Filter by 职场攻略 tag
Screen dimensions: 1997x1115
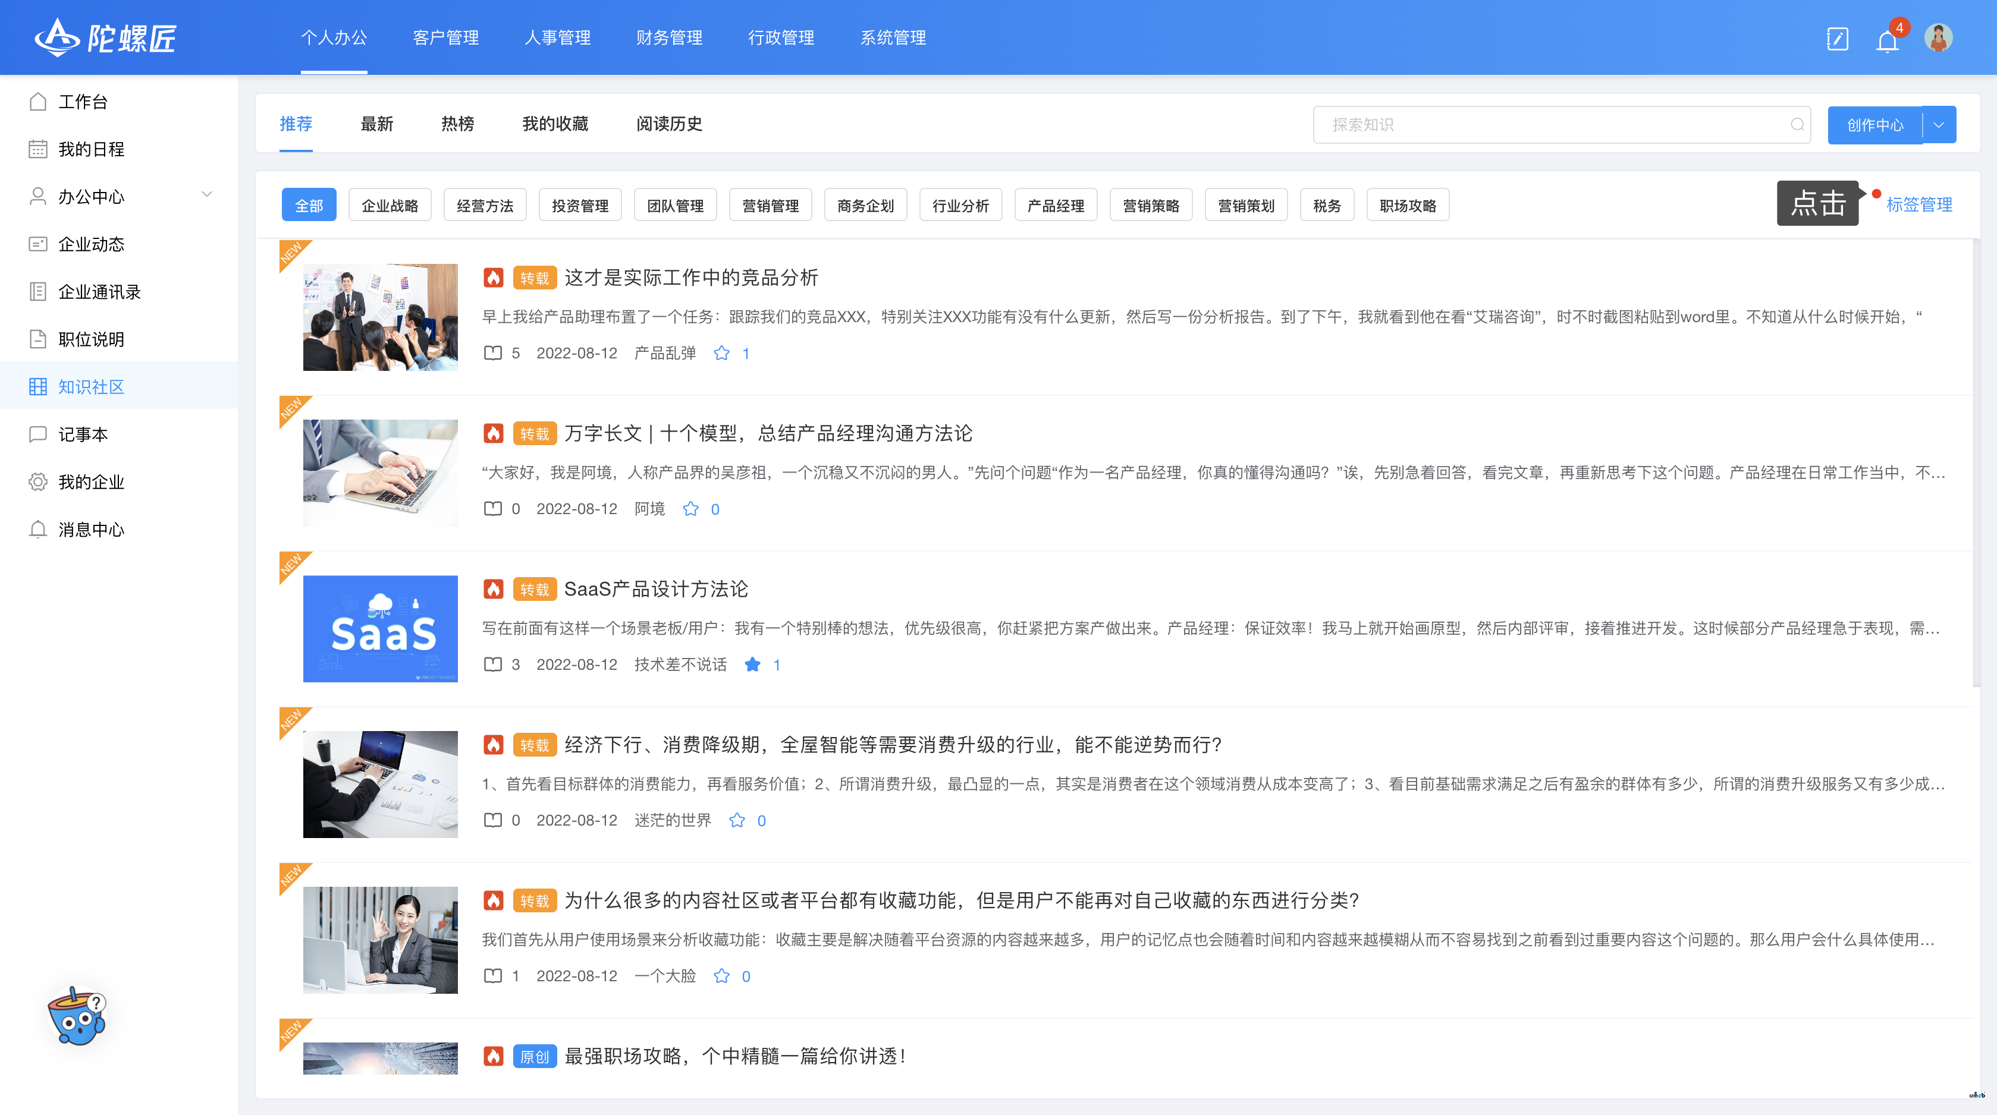1408,204
